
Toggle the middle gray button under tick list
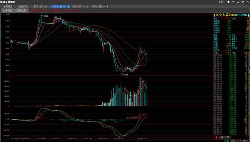pos(222,137)
